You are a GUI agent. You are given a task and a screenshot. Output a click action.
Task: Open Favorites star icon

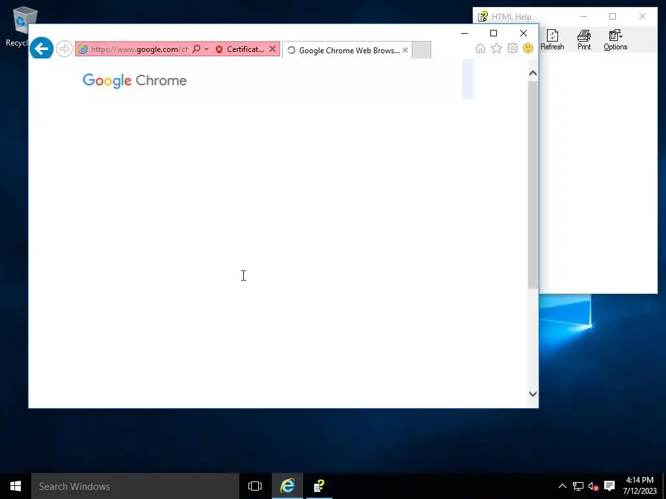[496, 48]
